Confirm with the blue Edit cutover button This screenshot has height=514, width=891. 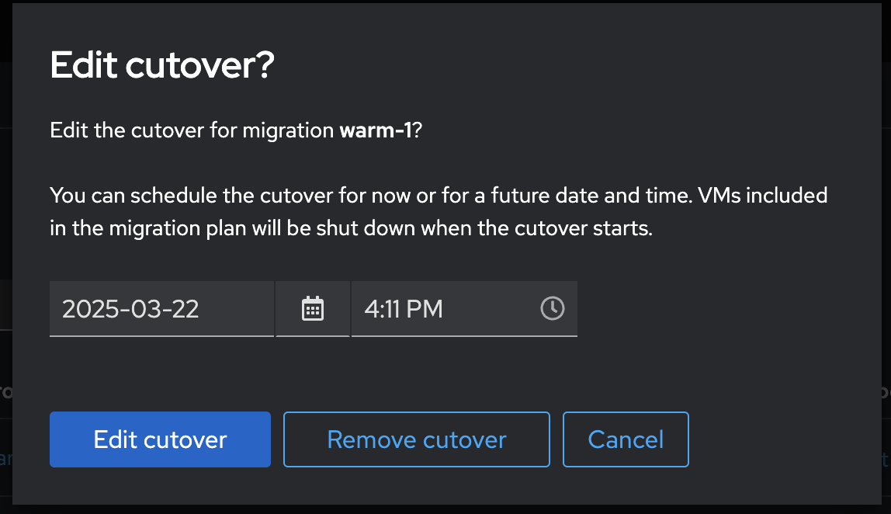(160, 439)
